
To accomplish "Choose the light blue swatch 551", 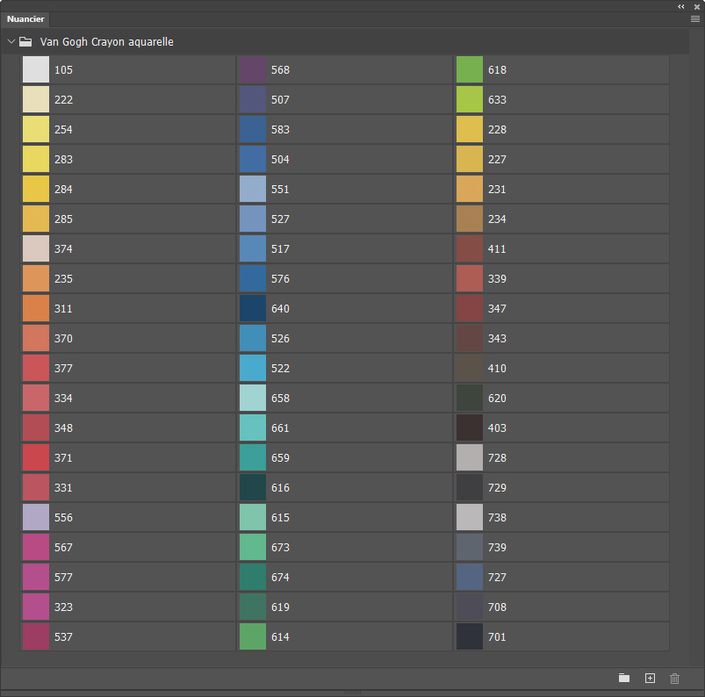I will pos(253,189).
